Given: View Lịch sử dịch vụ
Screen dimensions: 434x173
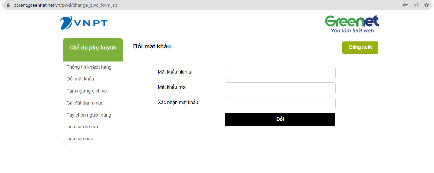Looking at the screenshot, I should click(82, 127).
